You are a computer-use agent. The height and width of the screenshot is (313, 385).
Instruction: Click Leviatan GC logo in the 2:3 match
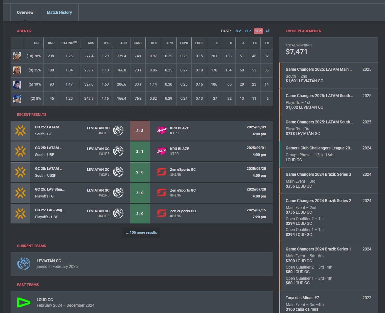click(118, 130)
